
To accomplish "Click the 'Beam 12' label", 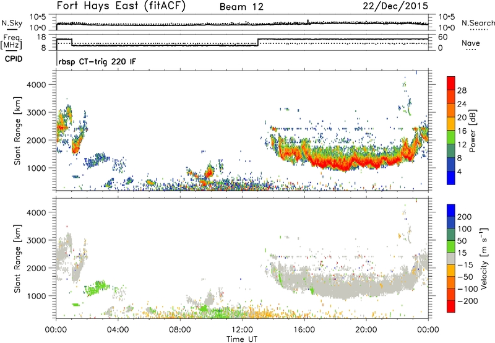I will [x=241, y=7].
